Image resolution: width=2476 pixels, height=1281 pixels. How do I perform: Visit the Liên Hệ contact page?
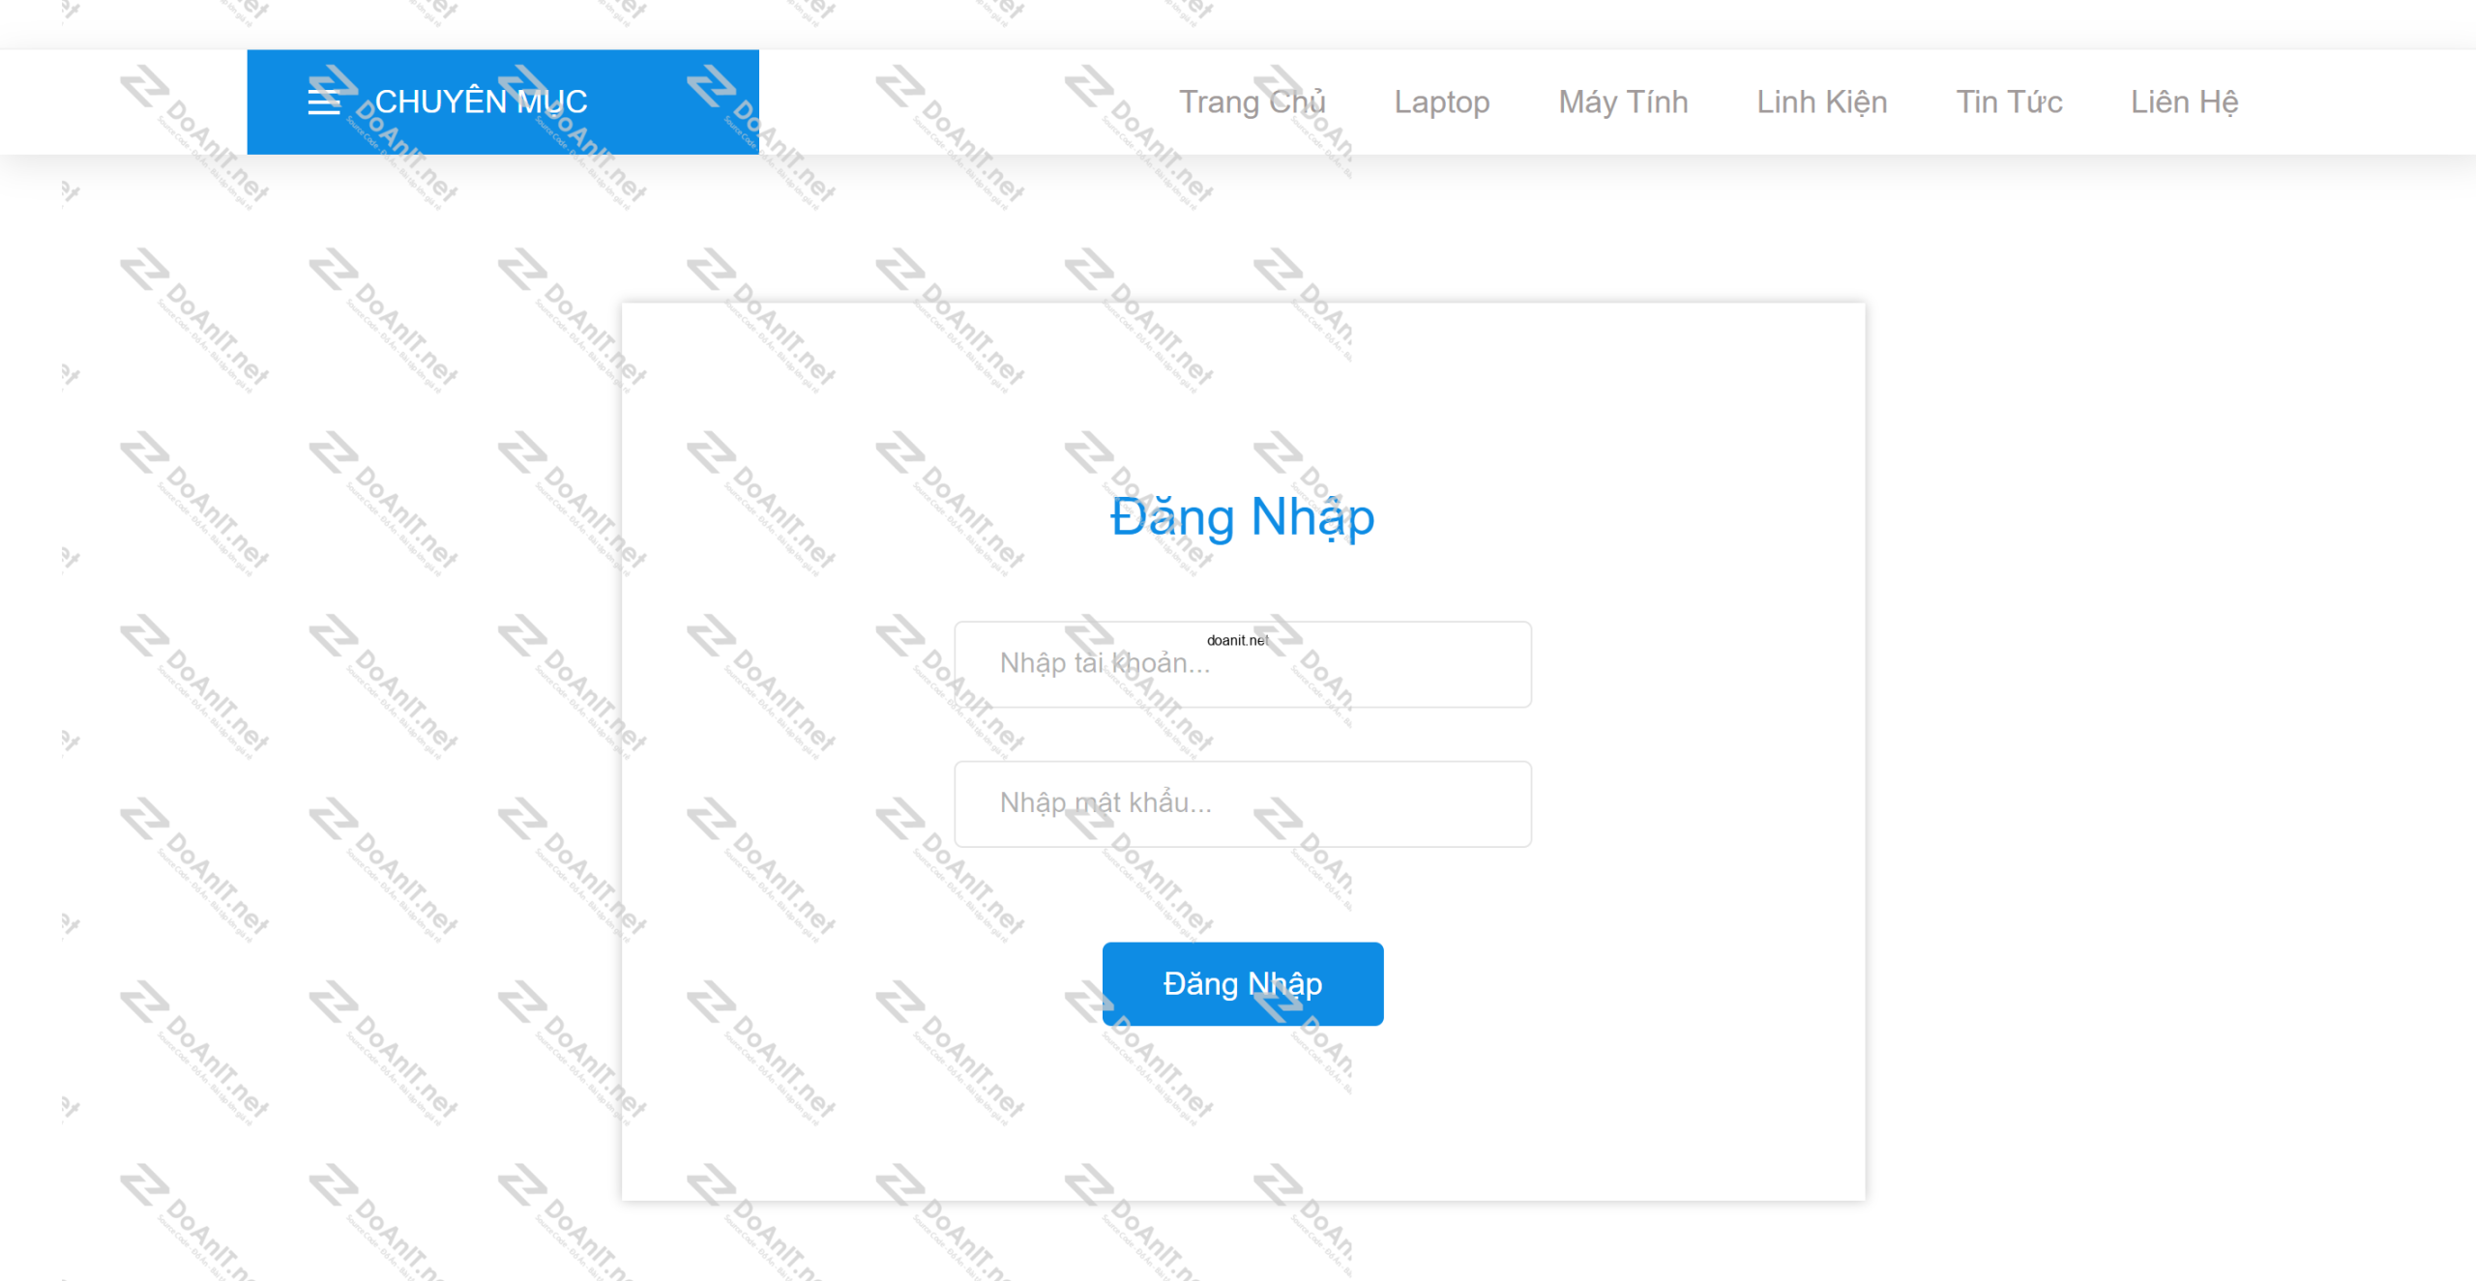click(x=2184, y=102)
